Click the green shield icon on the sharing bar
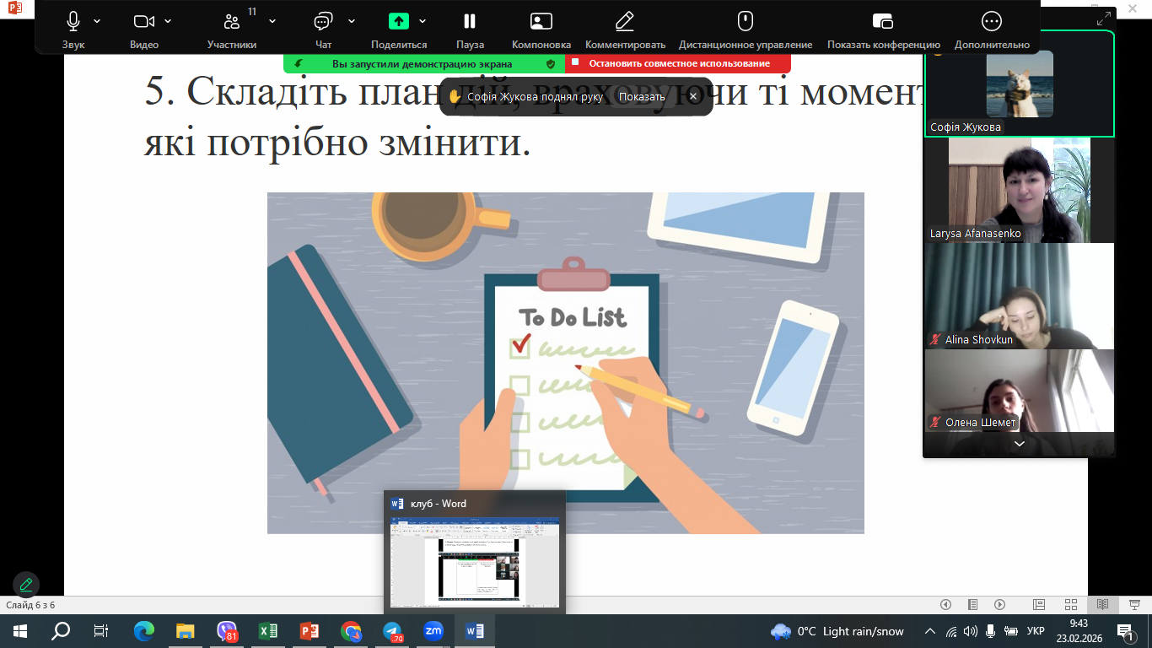1152x648 pixels. [x=551, y=63]
